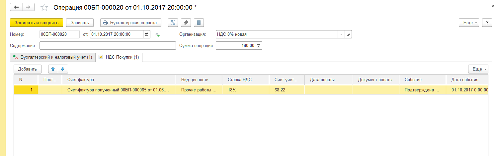
Task: Click Записать и закрыть button
Action: tap(37, 23)
